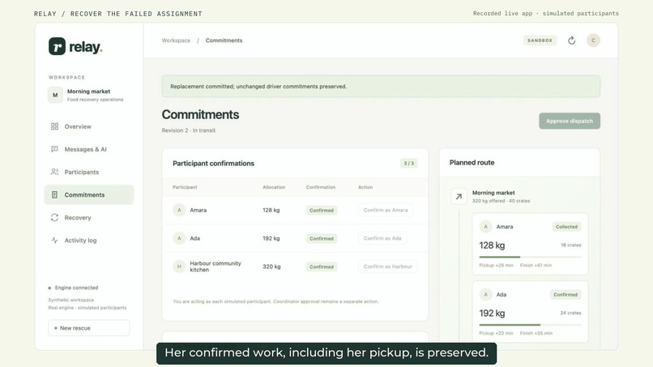Viewport: 653px width, 367px height.
Task: Click Amara's 128 kg allocation cell
Action: (271, 210)
